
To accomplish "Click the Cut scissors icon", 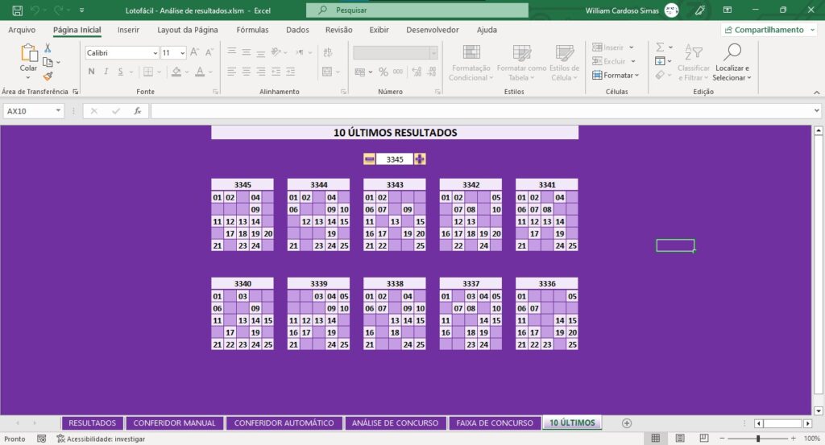I will [x=48, y=47].
